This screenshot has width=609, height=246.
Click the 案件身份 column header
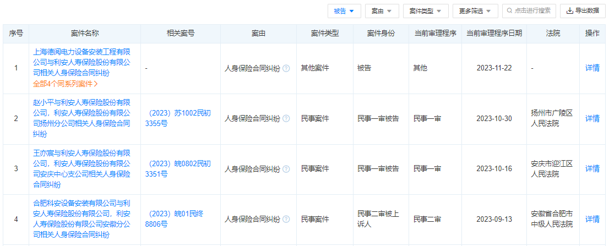[381, 34]
